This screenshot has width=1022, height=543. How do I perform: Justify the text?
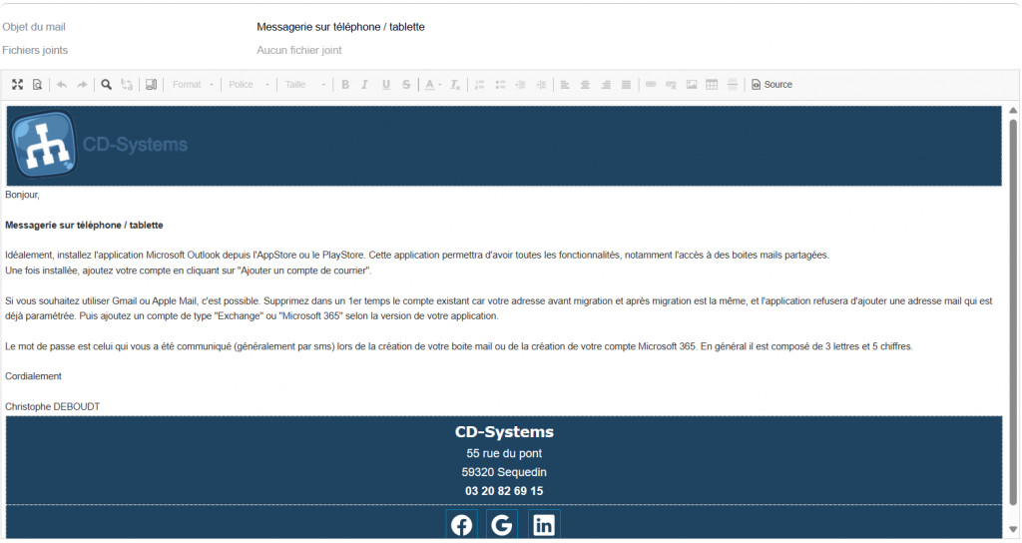(627, 85)
